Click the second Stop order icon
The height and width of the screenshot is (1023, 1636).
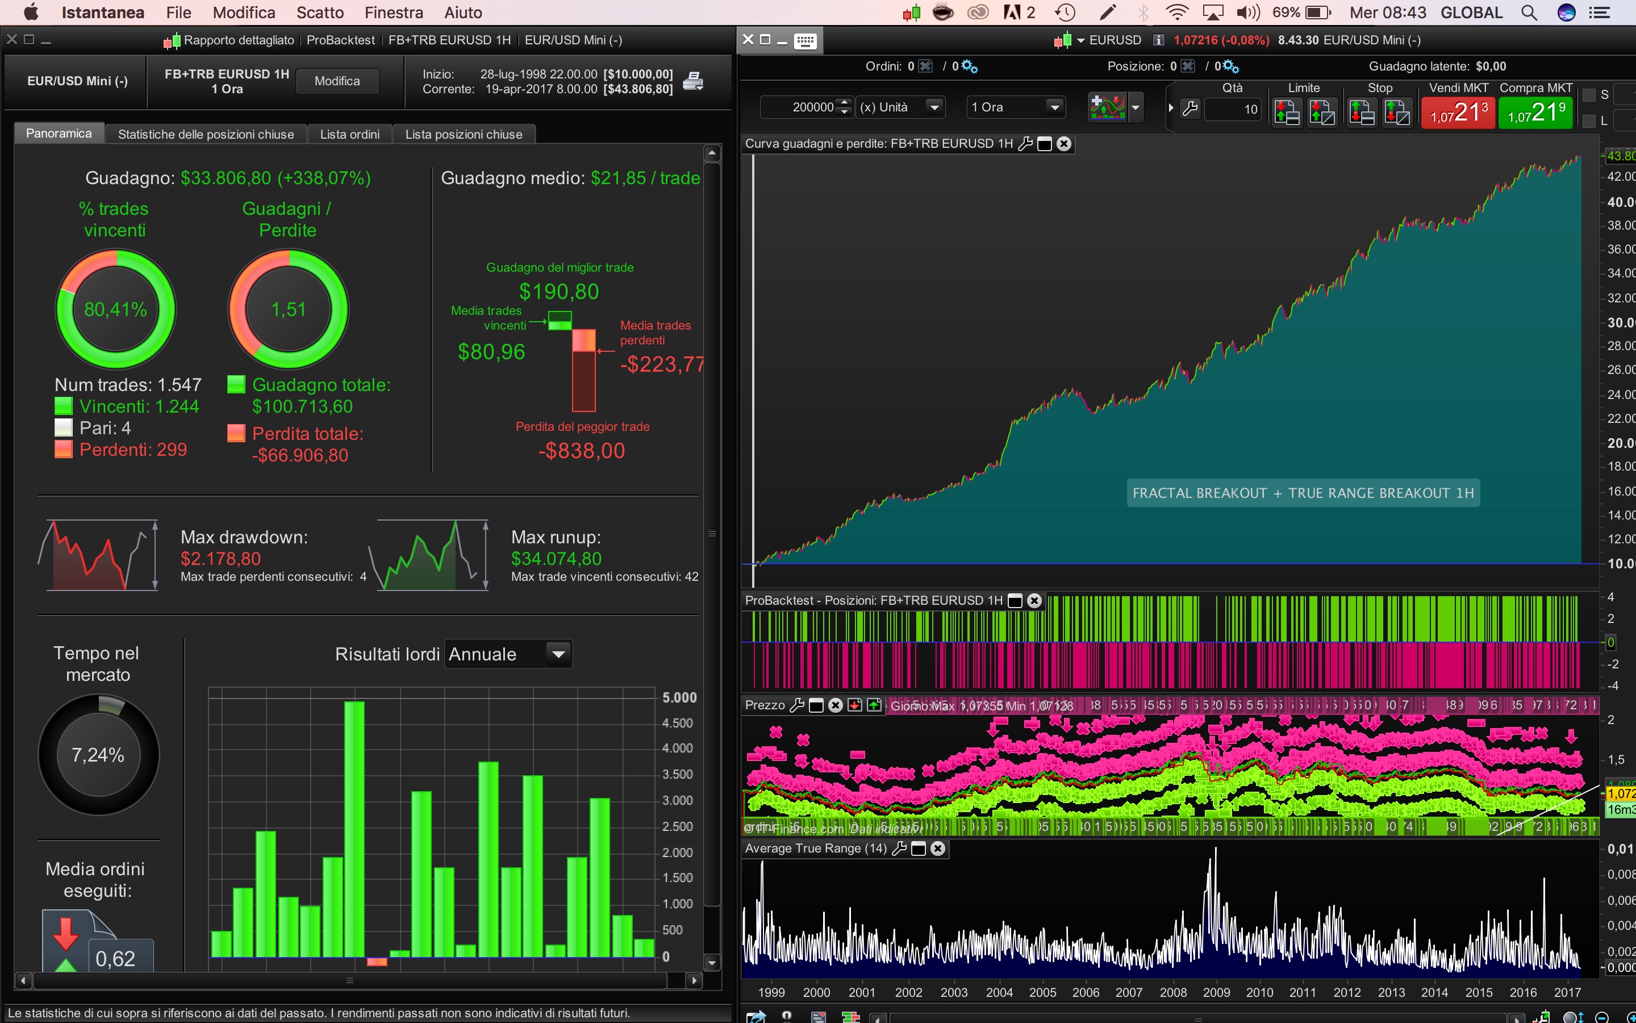coord(1397,111)
